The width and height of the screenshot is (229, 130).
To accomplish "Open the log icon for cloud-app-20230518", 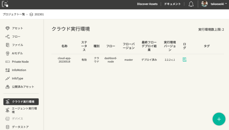I will point(184,59).
